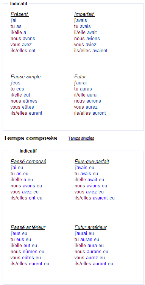Click 'ils/elles auront eu' in Futur antérieur
Viewport: 145px width, 285px height.
(x=94, y=263)
